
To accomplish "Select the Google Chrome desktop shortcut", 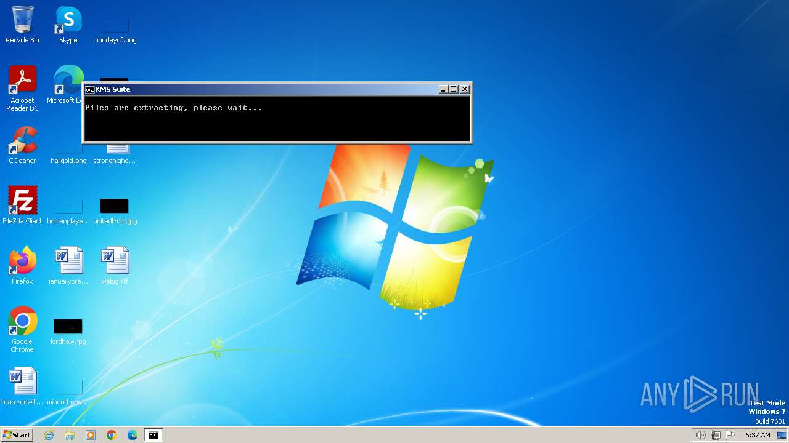I will (22, 330).
